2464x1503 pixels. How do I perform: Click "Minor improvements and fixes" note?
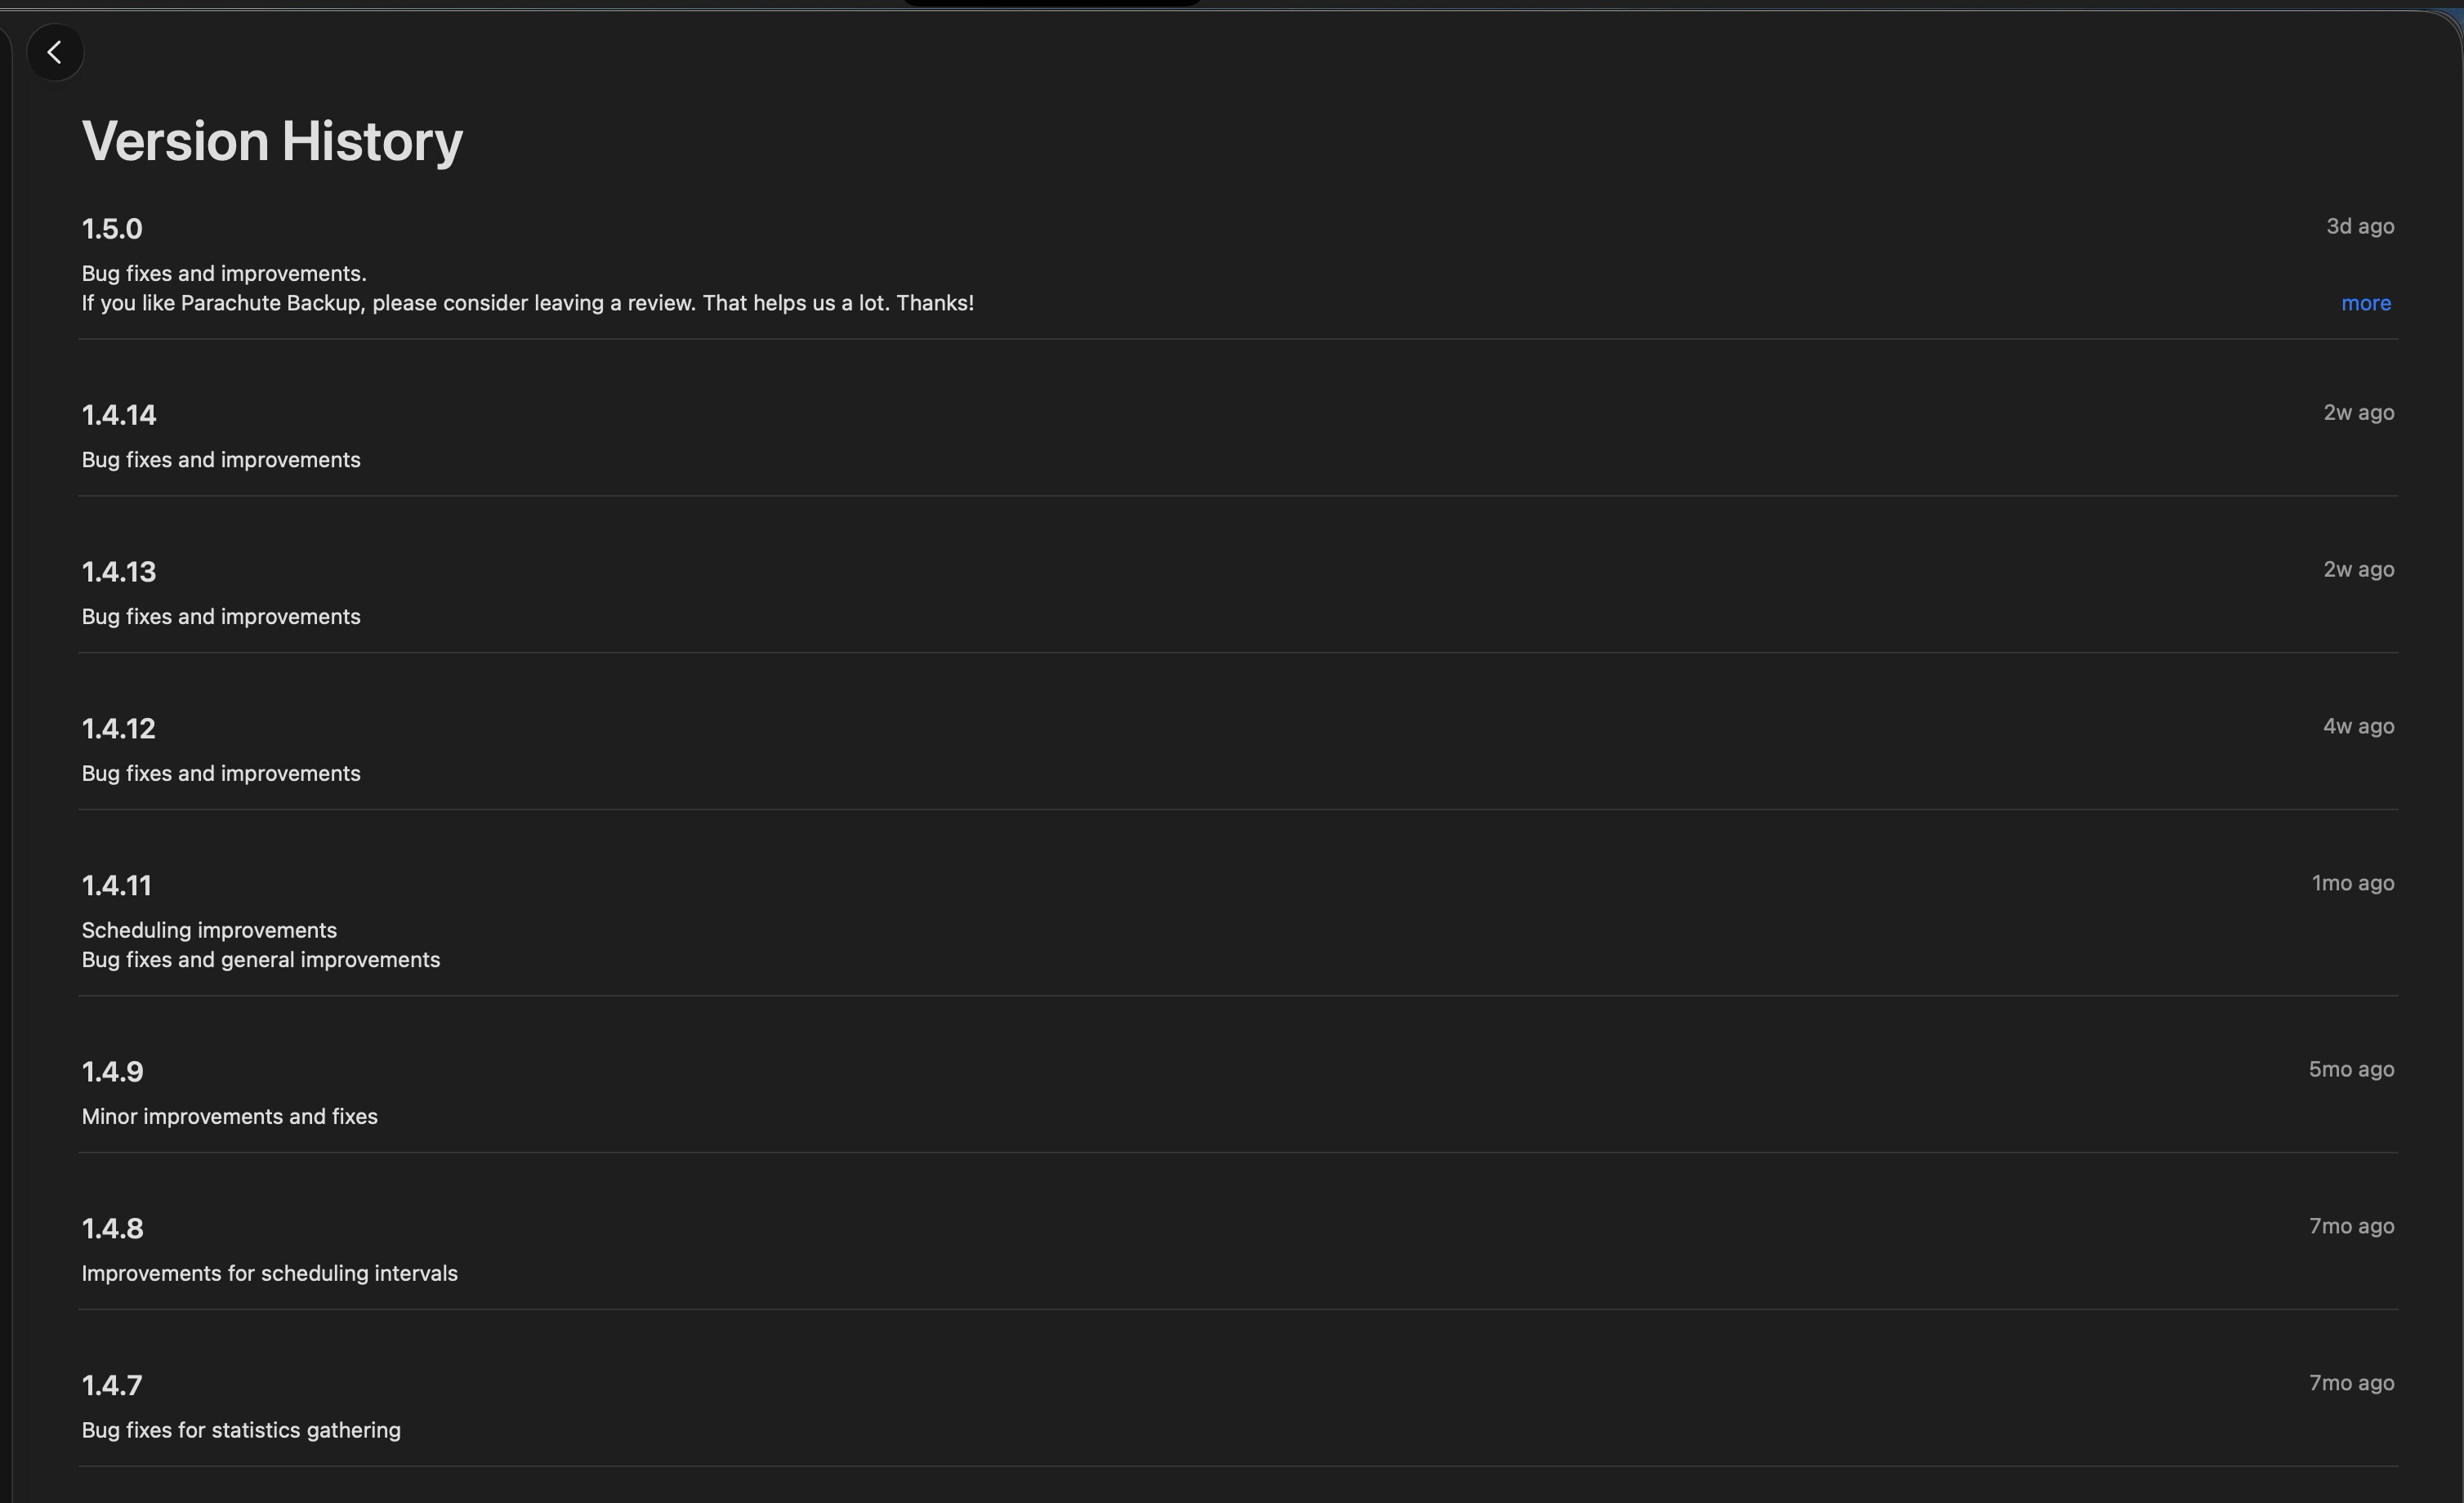point(229,1117)
